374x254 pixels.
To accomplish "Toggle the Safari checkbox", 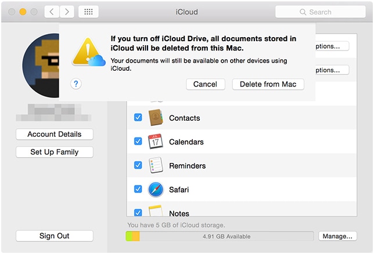I will click(x=138, y=189).
